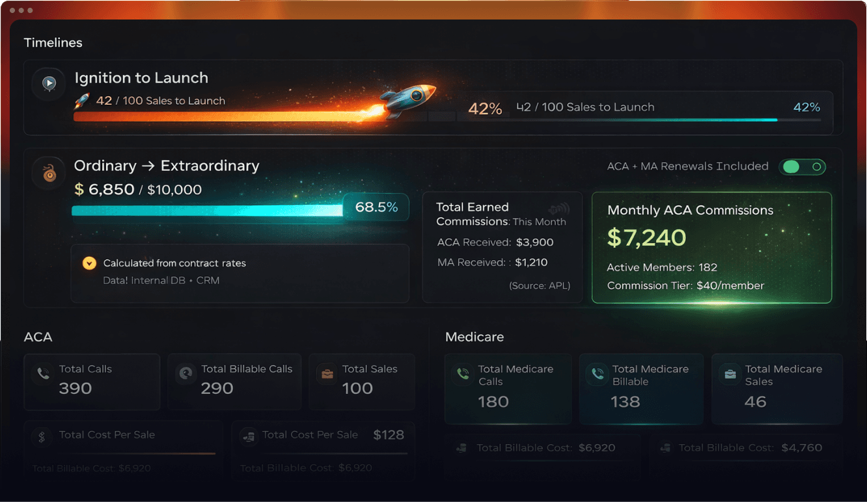Click the phone icon on Total Medicare Billable
This screenshot has height=502, width=867.
click(597, 374)
